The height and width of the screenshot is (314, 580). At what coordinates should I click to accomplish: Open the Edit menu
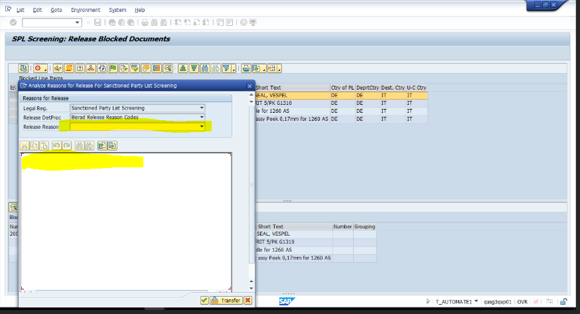(37, 10)
